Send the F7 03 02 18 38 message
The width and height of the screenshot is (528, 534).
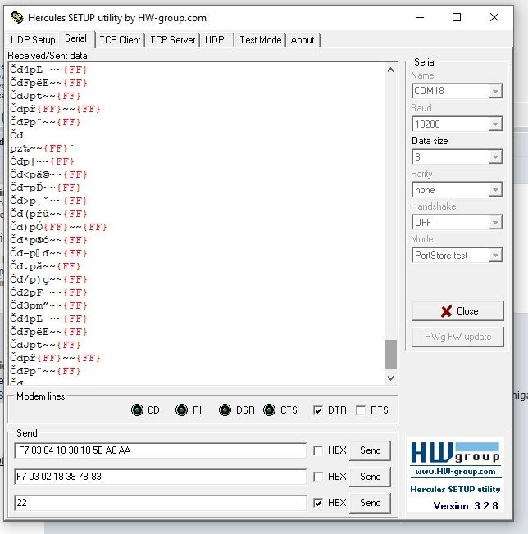pos(371,477)
